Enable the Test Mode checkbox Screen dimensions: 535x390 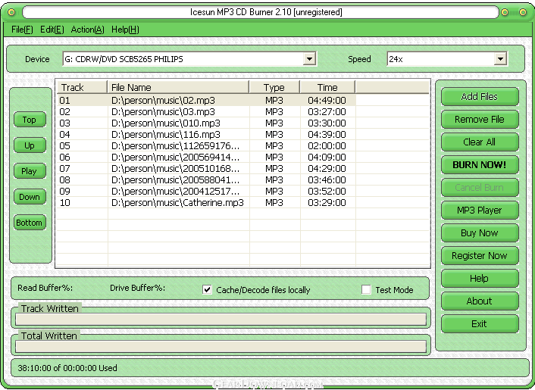[x=366, y=289]
